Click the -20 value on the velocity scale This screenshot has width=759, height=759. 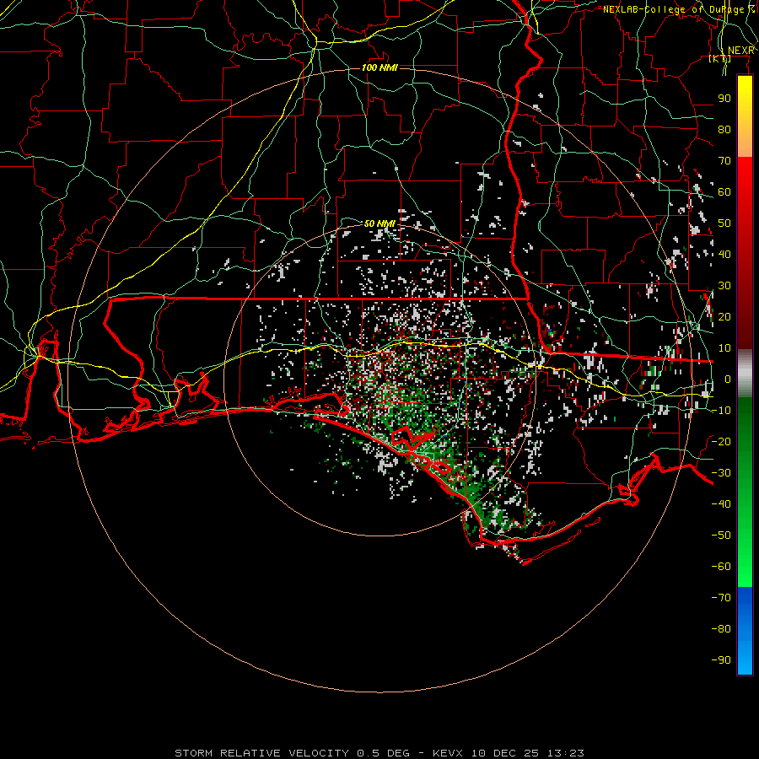point(721,441)
